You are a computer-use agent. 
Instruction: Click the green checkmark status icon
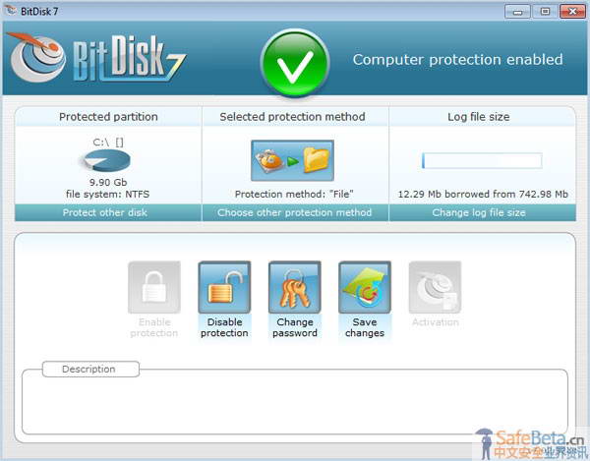coord(295,62)
